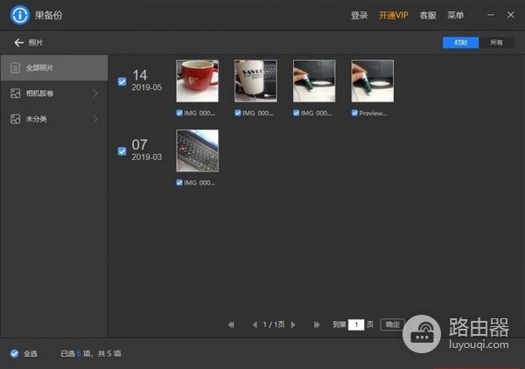Screen dimensions: 525x369
Task: Toggle the 2019-05 date group checkbox
Action: (x=122, y=81)
